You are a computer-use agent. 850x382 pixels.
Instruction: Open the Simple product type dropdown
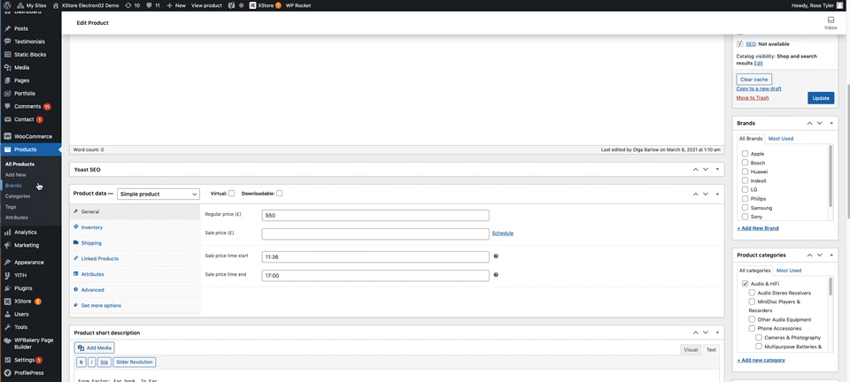click(158, 194)
